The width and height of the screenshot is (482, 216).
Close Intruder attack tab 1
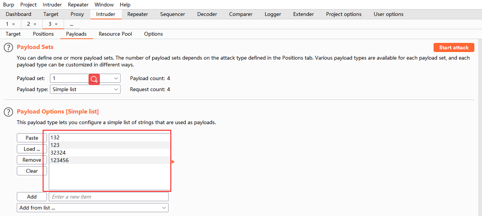tap(14, 24)
